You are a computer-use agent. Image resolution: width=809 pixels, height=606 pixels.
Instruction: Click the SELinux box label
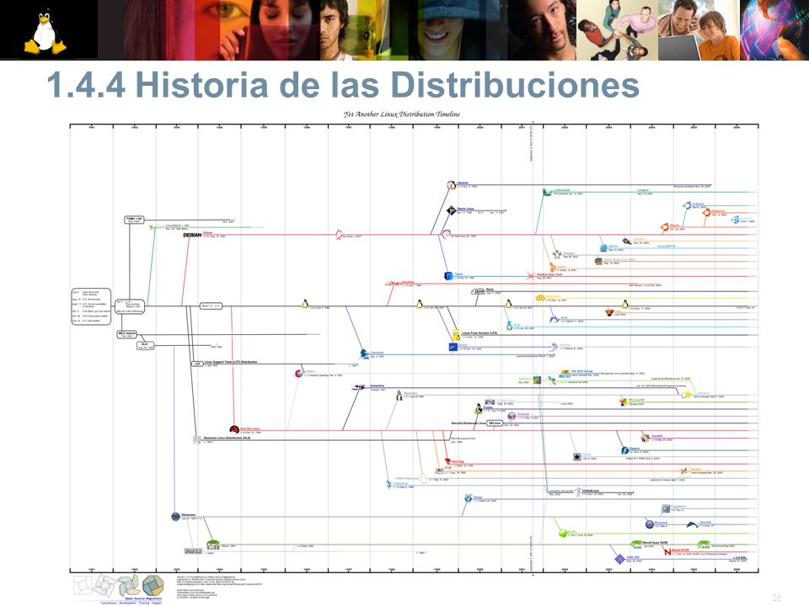[495, 423]
